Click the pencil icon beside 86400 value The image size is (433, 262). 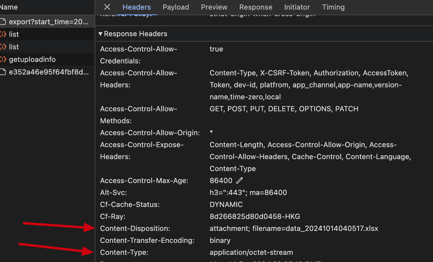click(239, 181)
